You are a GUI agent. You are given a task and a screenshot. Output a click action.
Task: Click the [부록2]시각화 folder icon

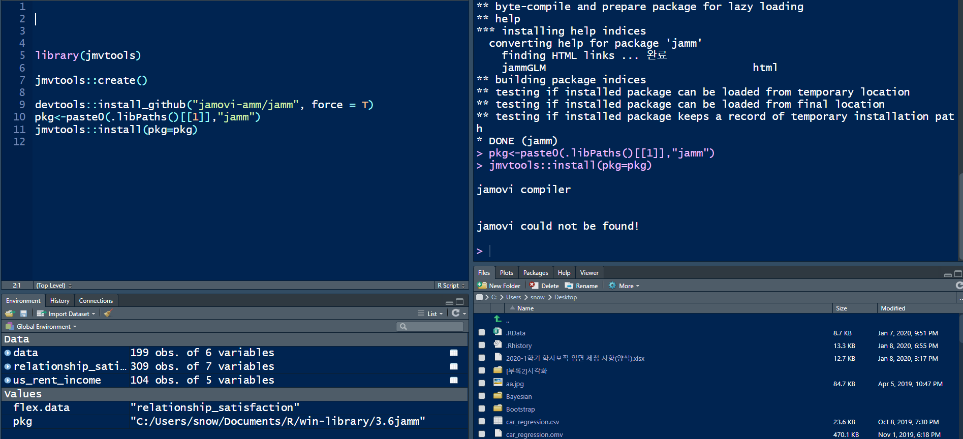click(x=498, y=370)
